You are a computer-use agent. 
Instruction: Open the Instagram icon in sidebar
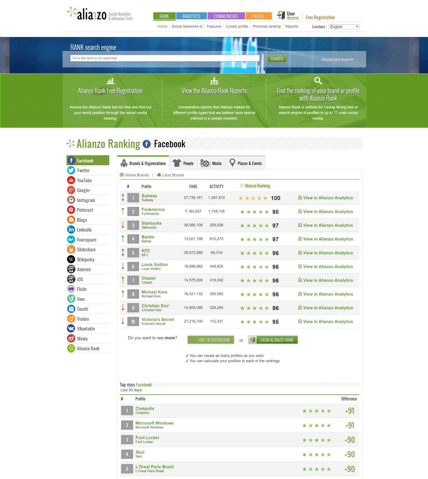click(71, 200)
